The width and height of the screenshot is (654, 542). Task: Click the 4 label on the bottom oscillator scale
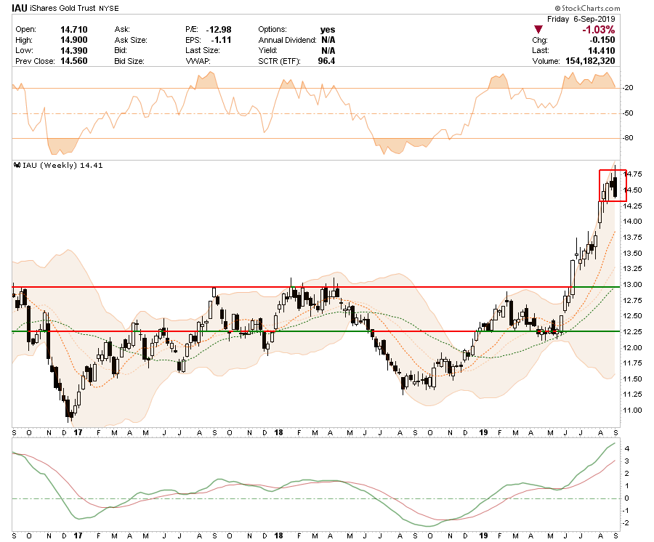point(627,448)
